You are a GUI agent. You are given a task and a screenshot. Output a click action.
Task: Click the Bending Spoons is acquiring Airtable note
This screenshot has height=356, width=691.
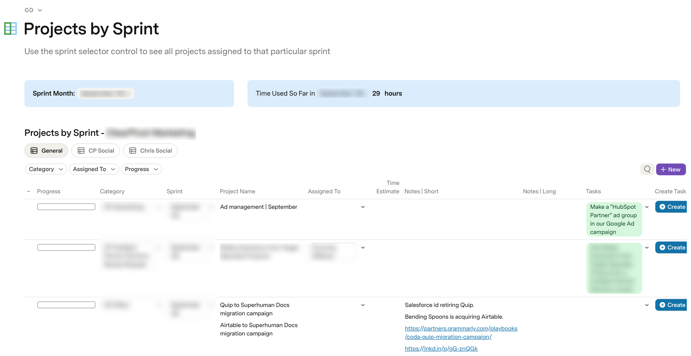[454, 317]
